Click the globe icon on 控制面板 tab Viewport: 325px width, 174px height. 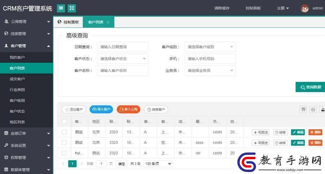coord(60,22)
